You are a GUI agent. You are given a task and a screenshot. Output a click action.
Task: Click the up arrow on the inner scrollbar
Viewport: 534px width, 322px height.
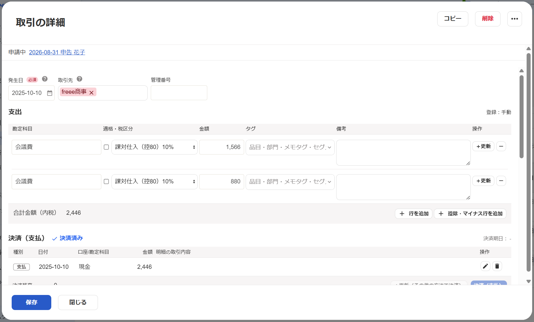coord(521,71)
